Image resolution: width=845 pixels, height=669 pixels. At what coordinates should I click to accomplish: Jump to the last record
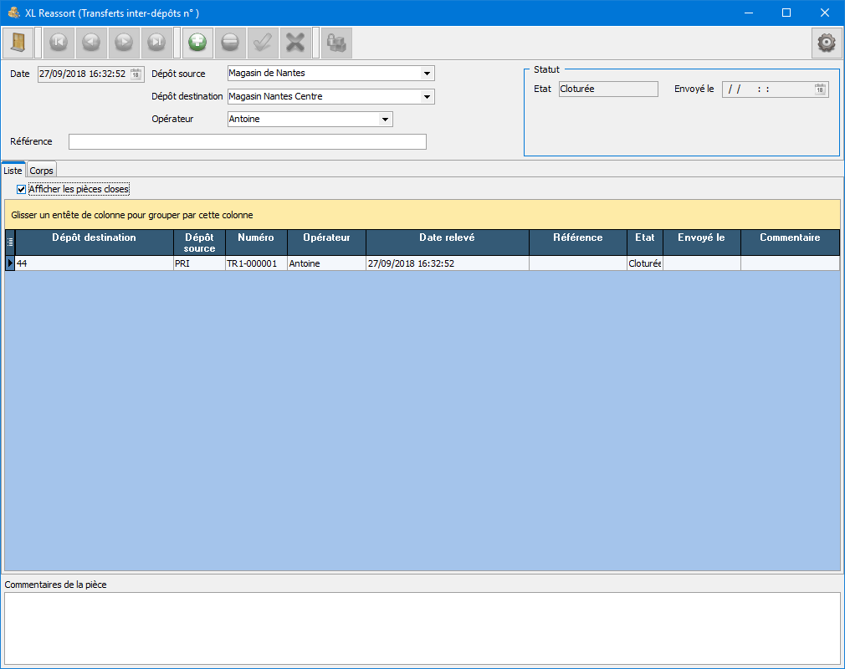coord(156,43)
